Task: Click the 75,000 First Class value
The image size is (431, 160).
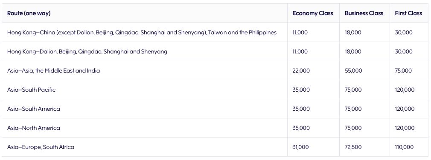Action: coord(403,70)
